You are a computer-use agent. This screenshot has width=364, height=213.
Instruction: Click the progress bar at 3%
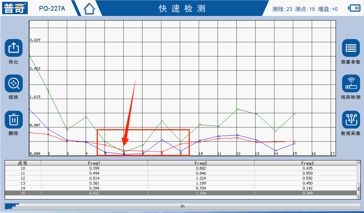(182, 206)
